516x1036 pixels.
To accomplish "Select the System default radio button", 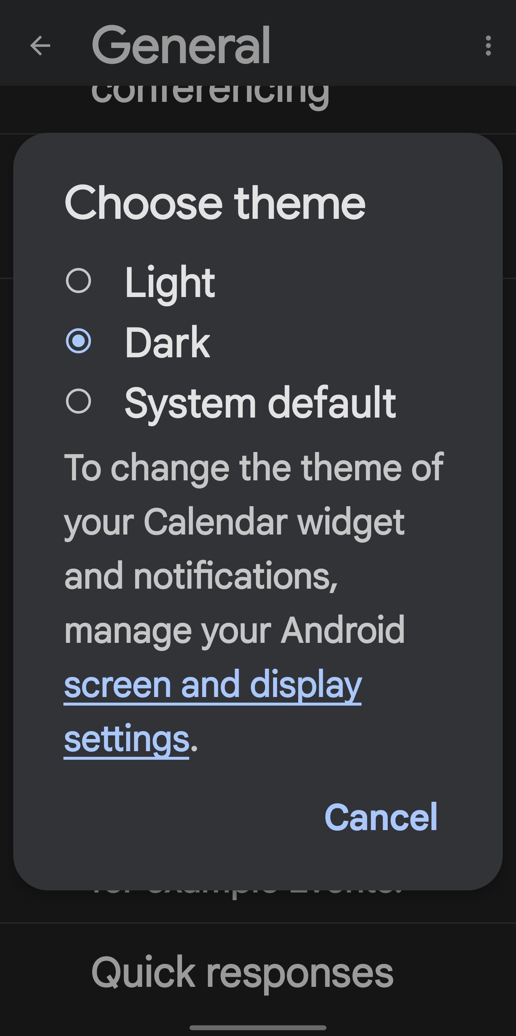I will (x=78, y=401).
